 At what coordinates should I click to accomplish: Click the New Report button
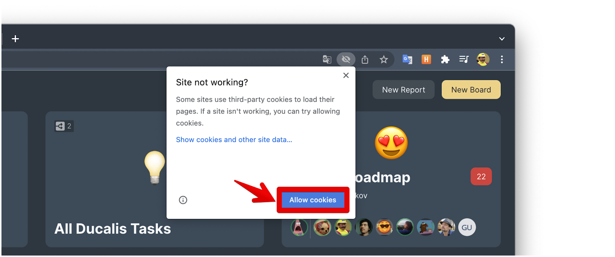pyautogui.click(x=404, y=90)
